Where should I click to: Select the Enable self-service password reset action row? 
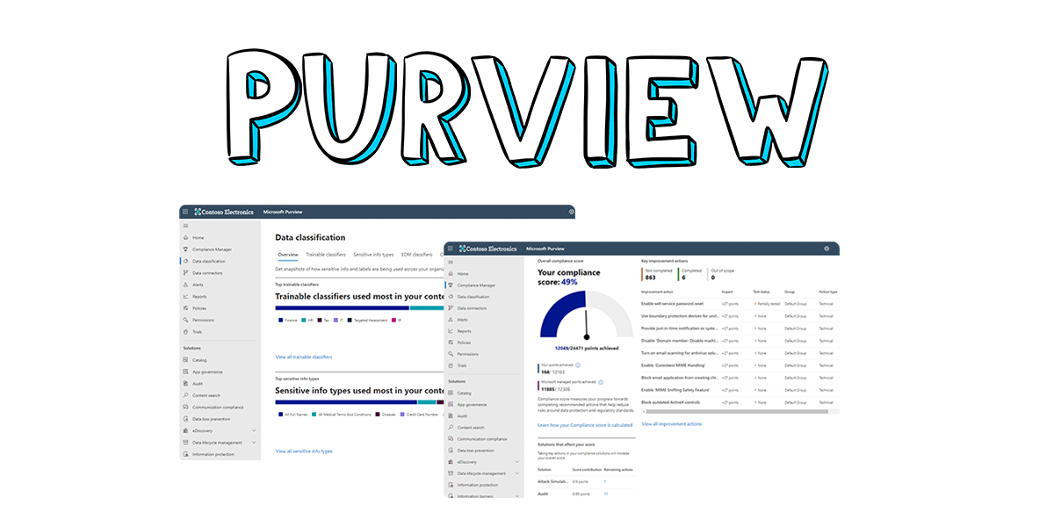point(672,303)
